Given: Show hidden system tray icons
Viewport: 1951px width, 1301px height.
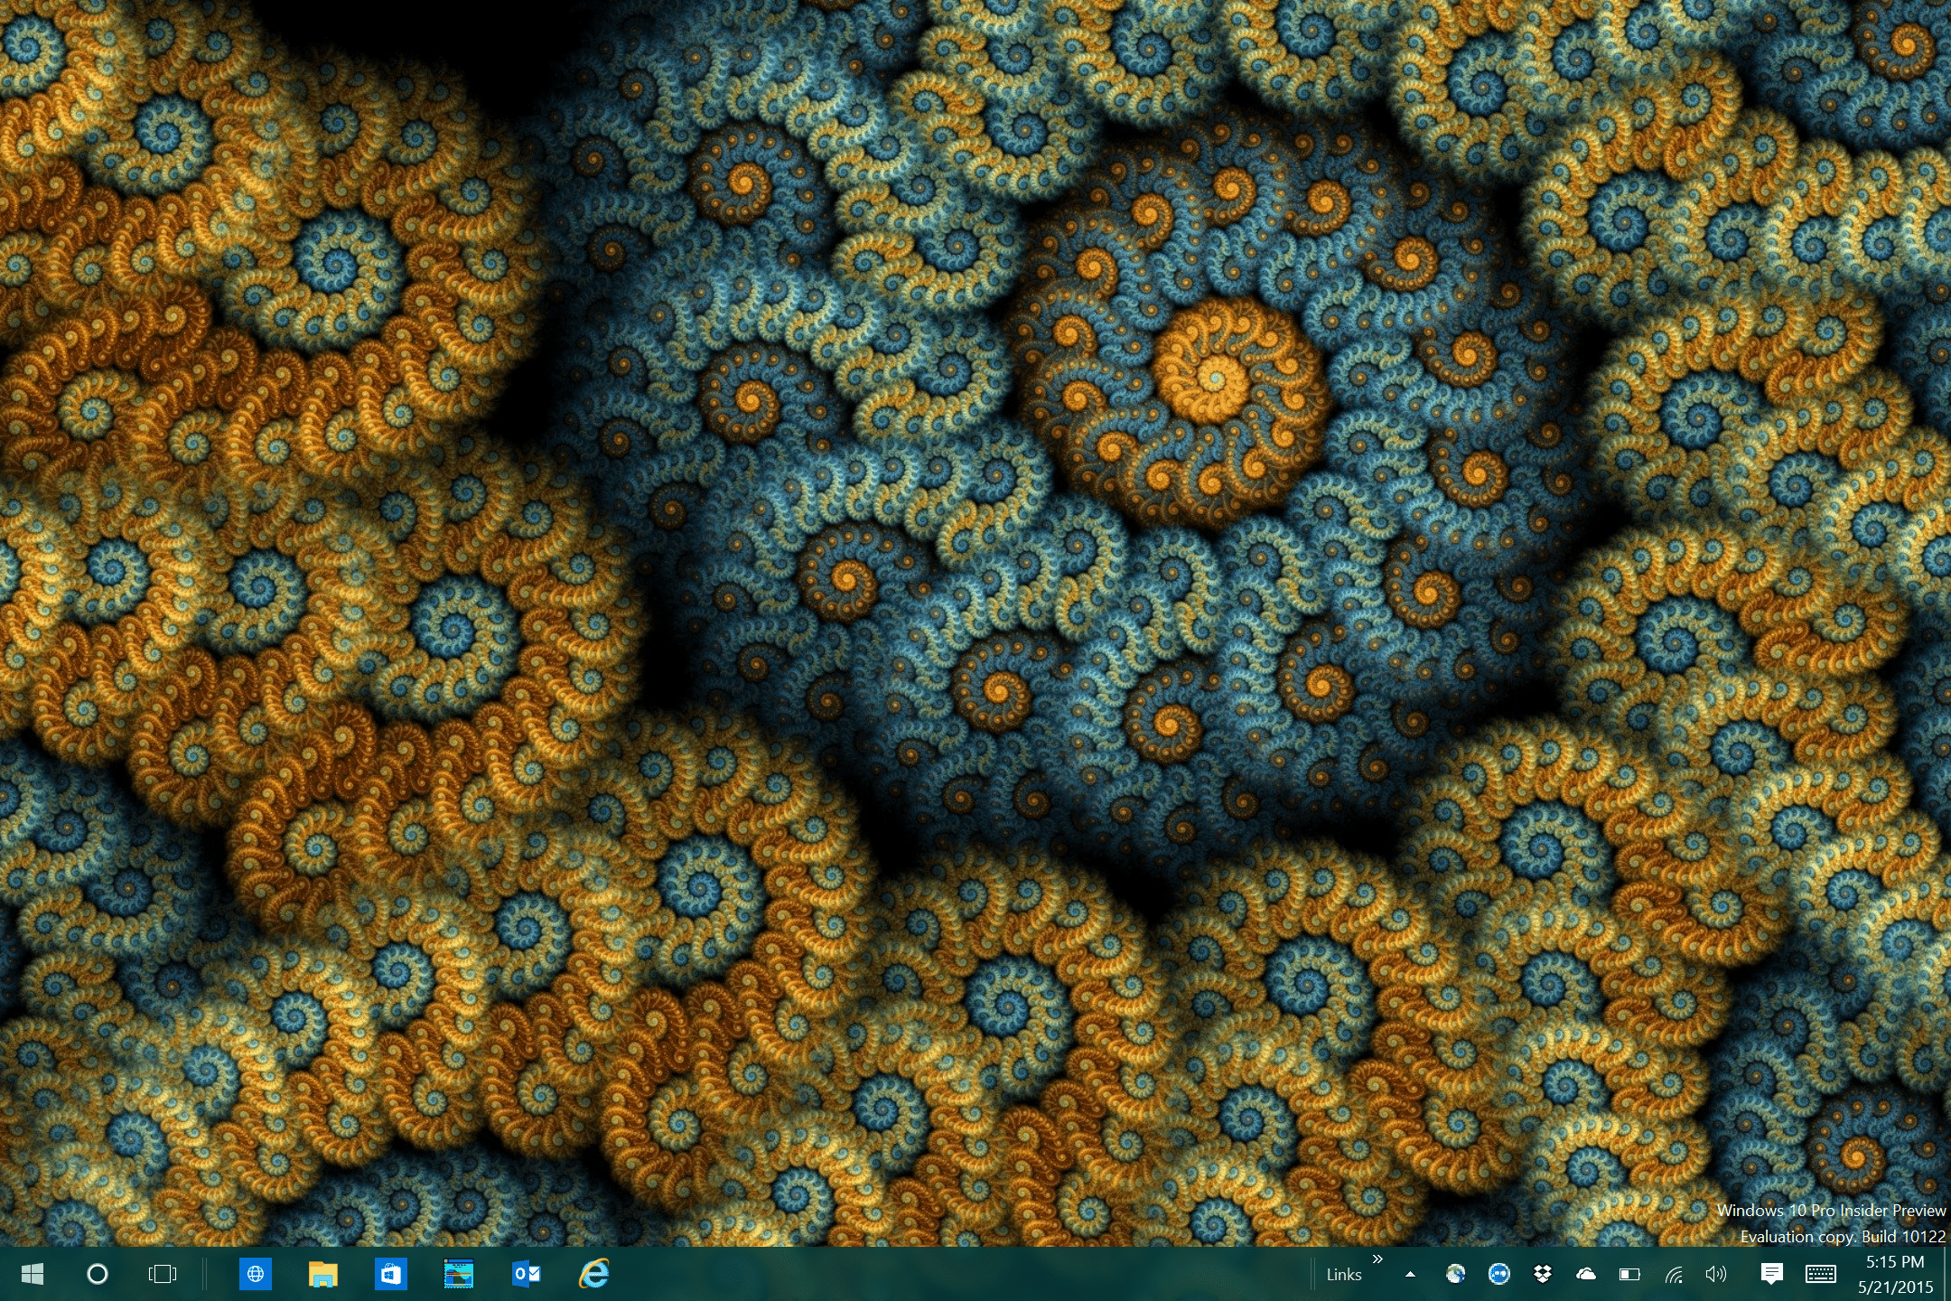Looking at the screenshot, I should click(1410, 1275).
